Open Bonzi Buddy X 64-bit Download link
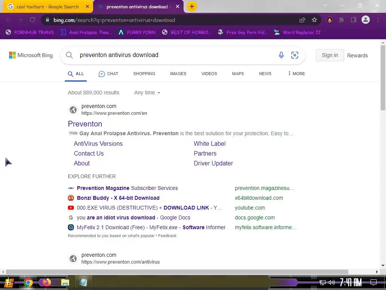 118,198
